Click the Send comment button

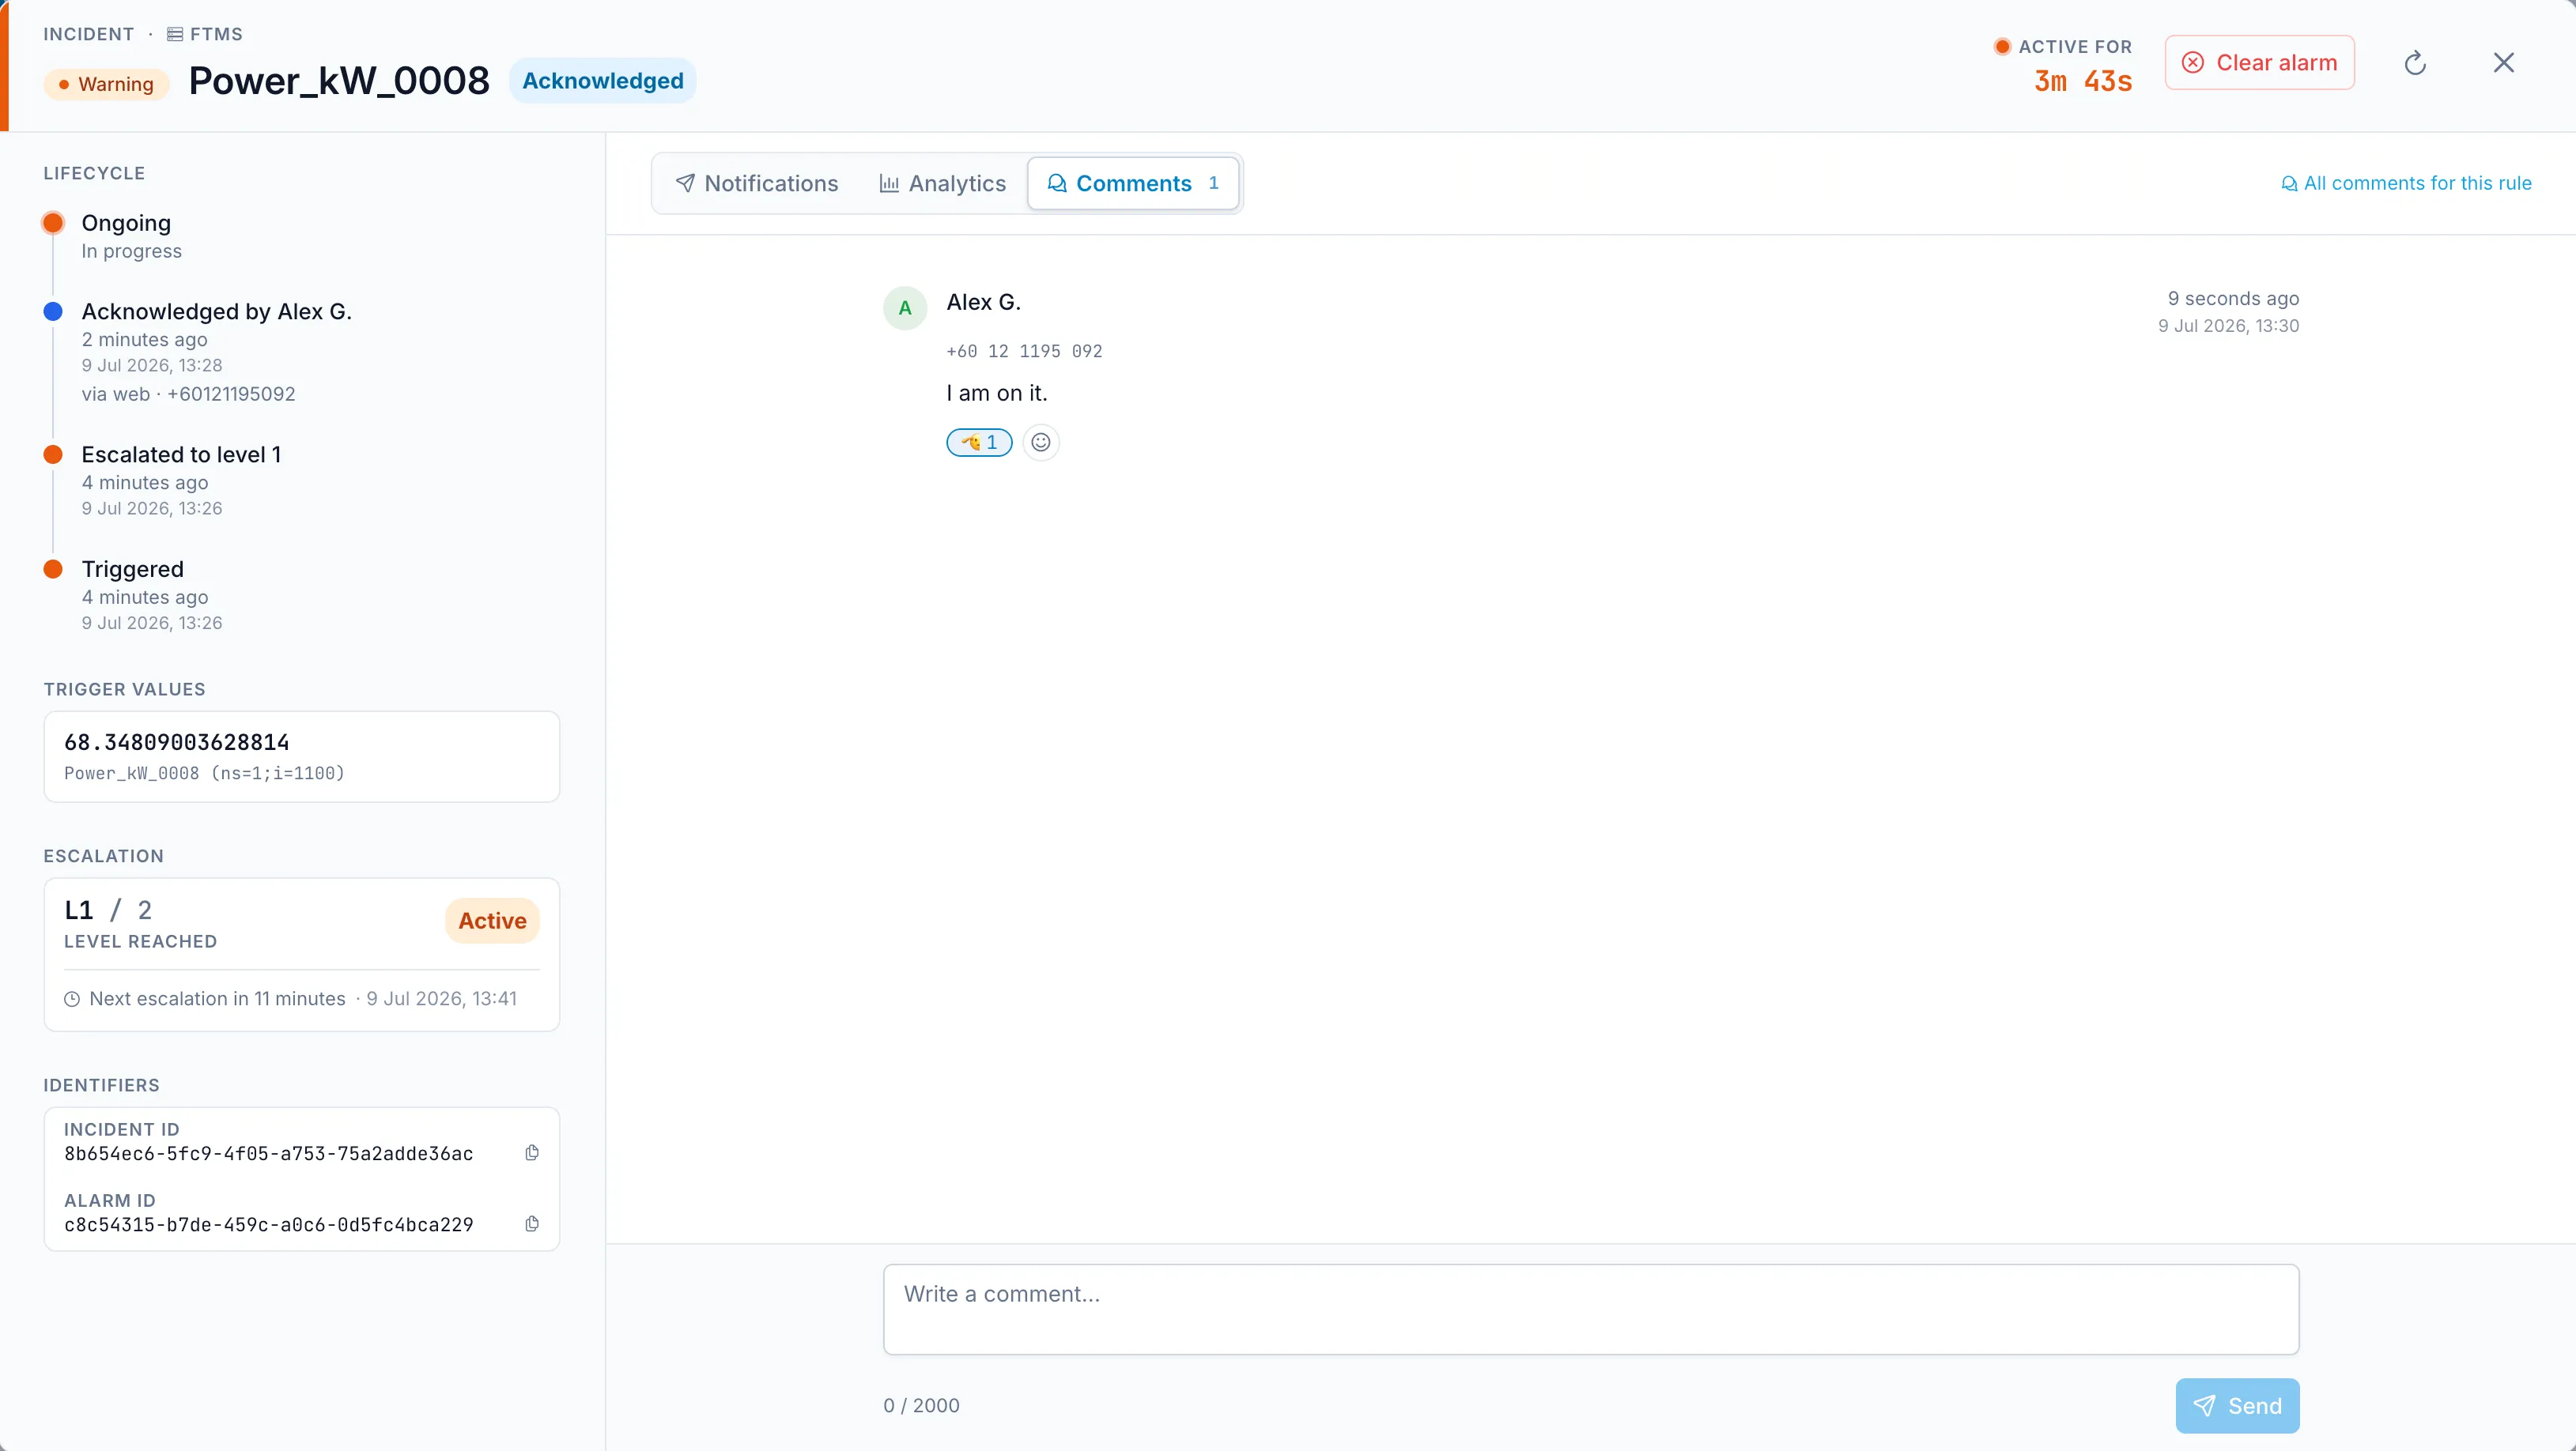click(2237, 1405)
